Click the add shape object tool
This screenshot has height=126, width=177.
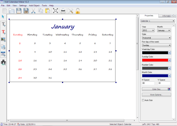3,47
